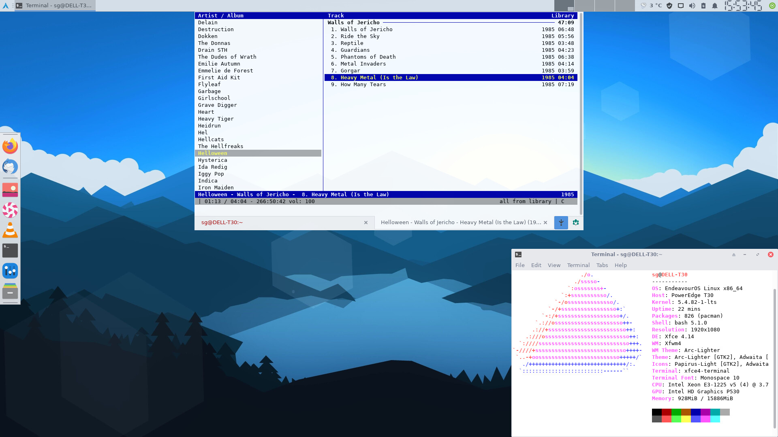Viewport: 778px width, 437px height.
Task: Select track 1. Walls of Jericho
Action: coord(451,30)
